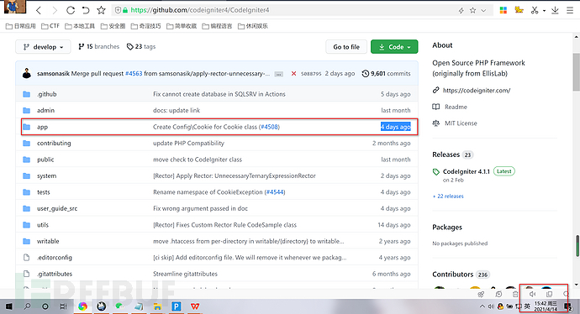Open the .github folder
This screenshot has height=314, width=580.
(46, 94)
